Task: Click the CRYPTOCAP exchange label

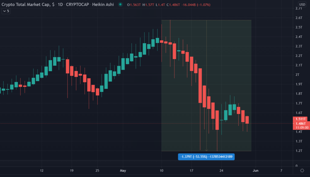Action: (x=77, y=5)
